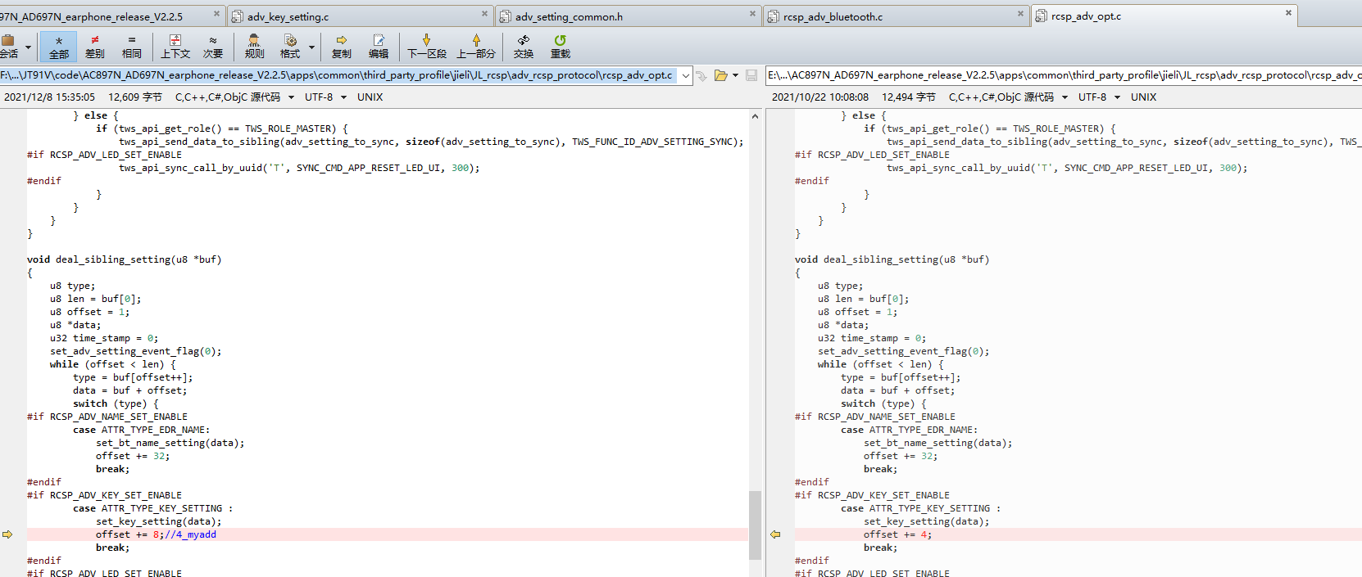Click the left pane scrollbar up arrow
This screenshot has height=577, width=1362.
coord(755,116)
